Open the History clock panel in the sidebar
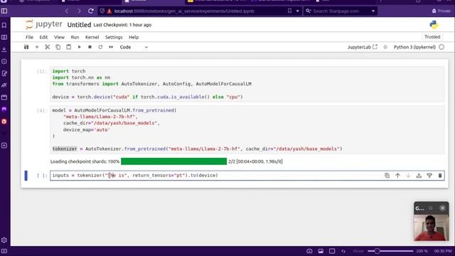Image resolution: width=455 pixels, height=256 pixels. click(4, 61)
